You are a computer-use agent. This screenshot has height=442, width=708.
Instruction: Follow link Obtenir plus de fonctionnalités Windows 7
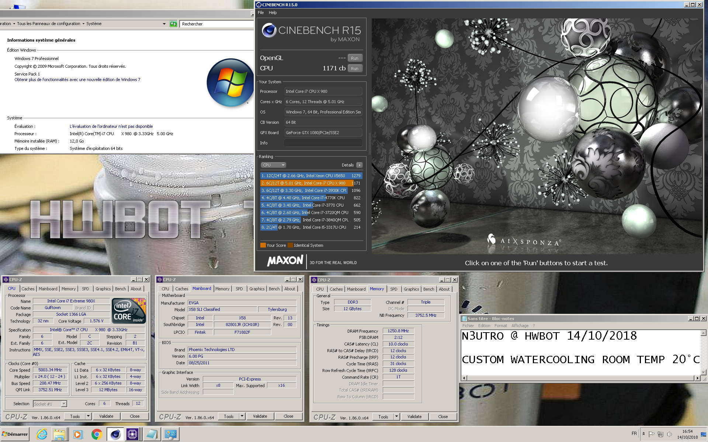point(77,80)
